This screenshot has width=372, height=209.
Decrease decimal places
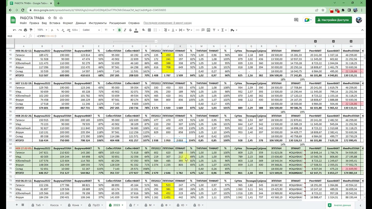point(63,30)
